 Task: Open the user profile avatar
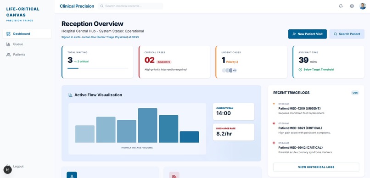click(363, 6)
